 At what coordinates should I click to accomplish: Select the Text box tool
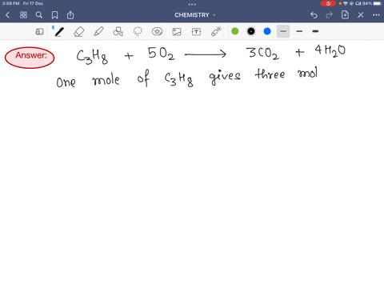[x=196, y=32]
